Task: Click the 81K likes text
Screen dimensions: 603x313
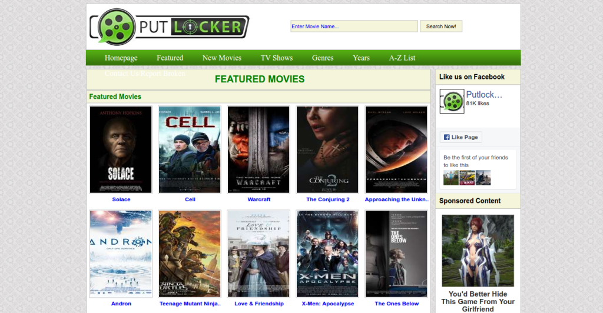Action: click(x=478, y=104)
